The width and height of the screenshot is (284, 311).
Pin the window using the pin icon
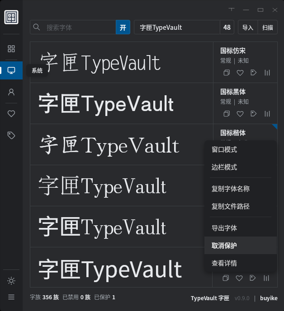[232, 9]
